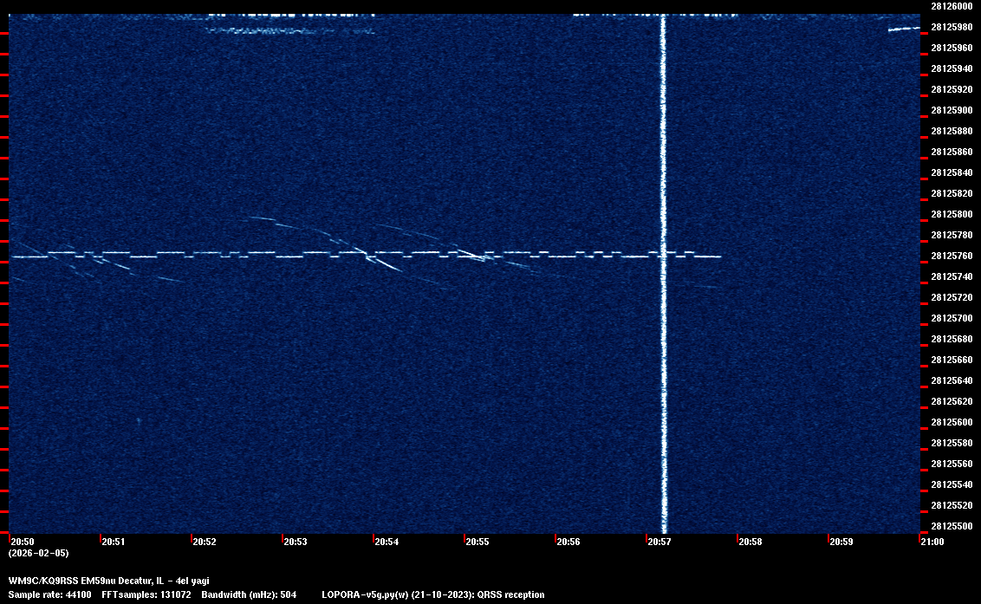Click the Sample rate: 44100 text
Screen dimensions: 981x604
(49, 594)
